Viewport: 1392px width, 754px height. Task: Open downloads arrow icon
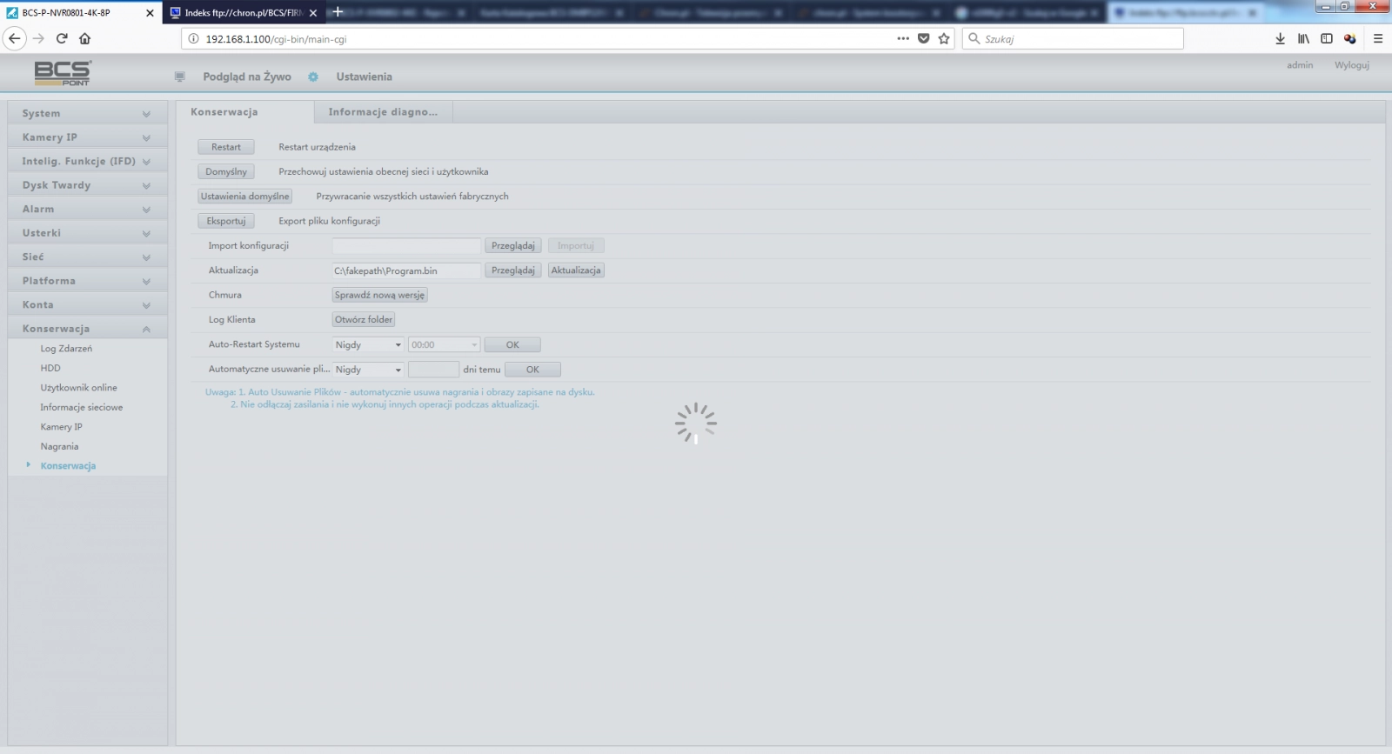coord(1280,38)
